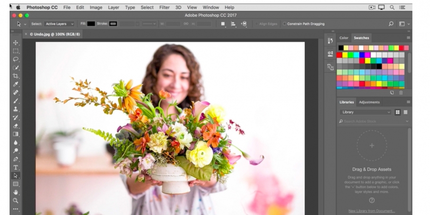430x215 pixels.
Task: Open the third collapsed dock panel icon
Action: tap(330, 67)
